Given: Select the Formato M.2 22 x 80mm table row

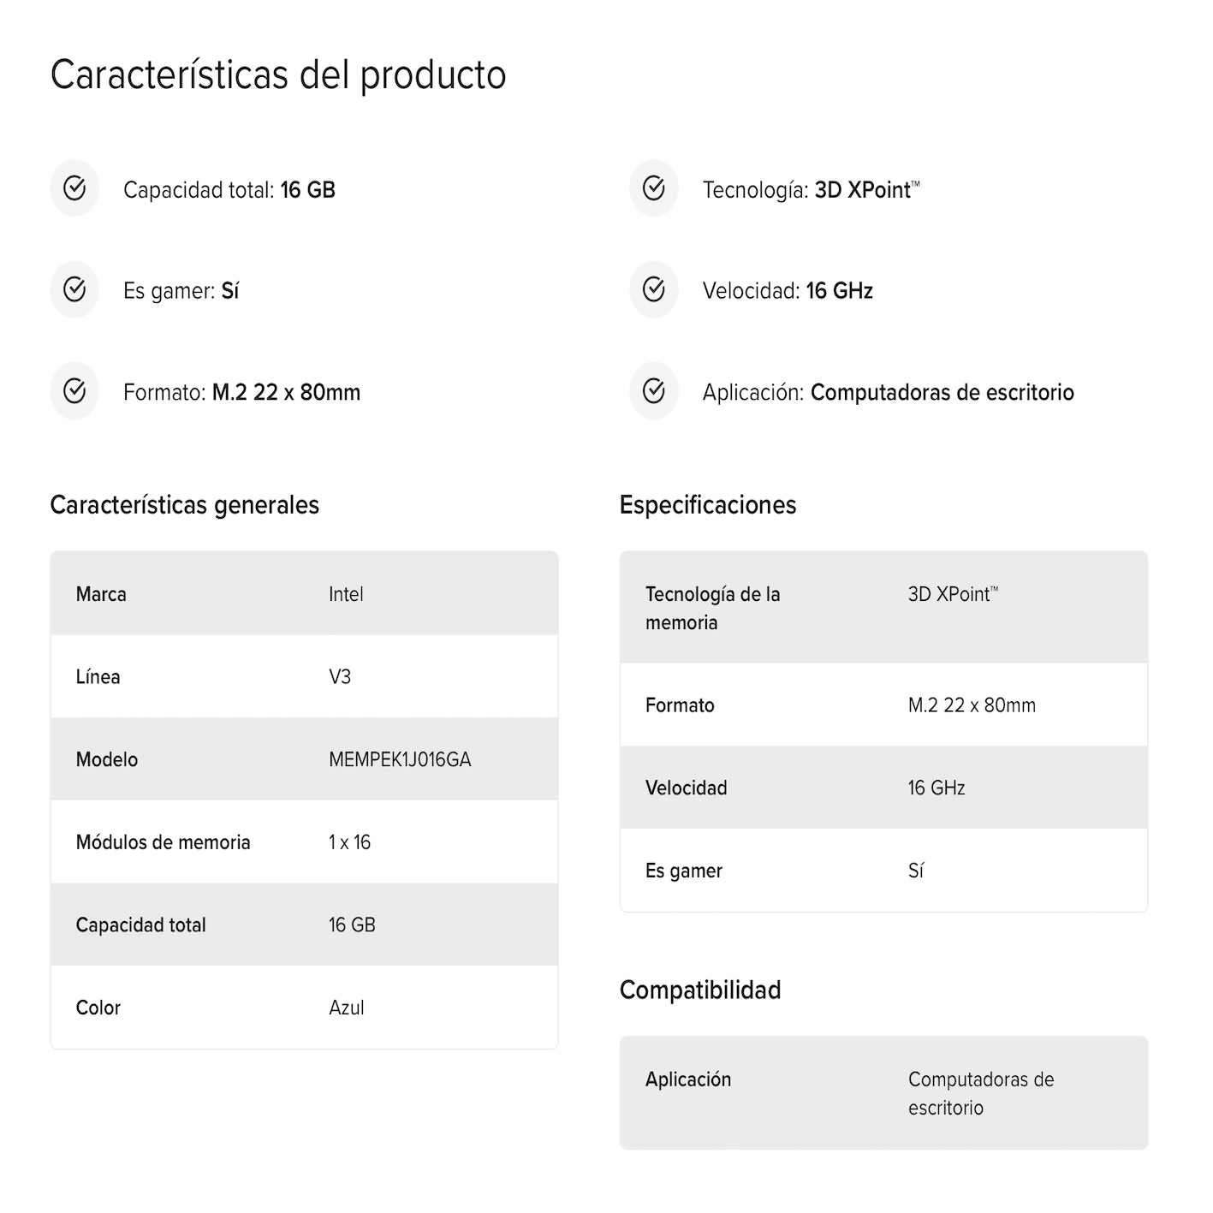Looking at the screenshot, I should coord(883,705).
